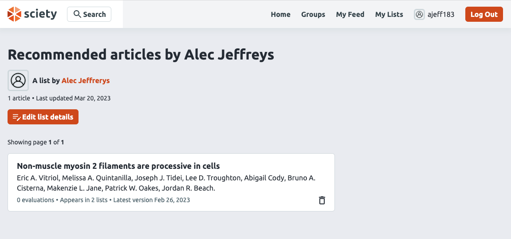Click the list owner's profile avatar
The image size is (511, 239).
pos(18,80)
